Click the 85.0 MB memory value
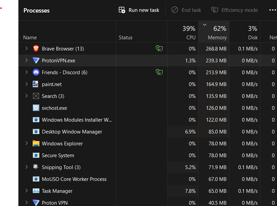Viewport: 277px width, 206px height. [x=217, y=132]
